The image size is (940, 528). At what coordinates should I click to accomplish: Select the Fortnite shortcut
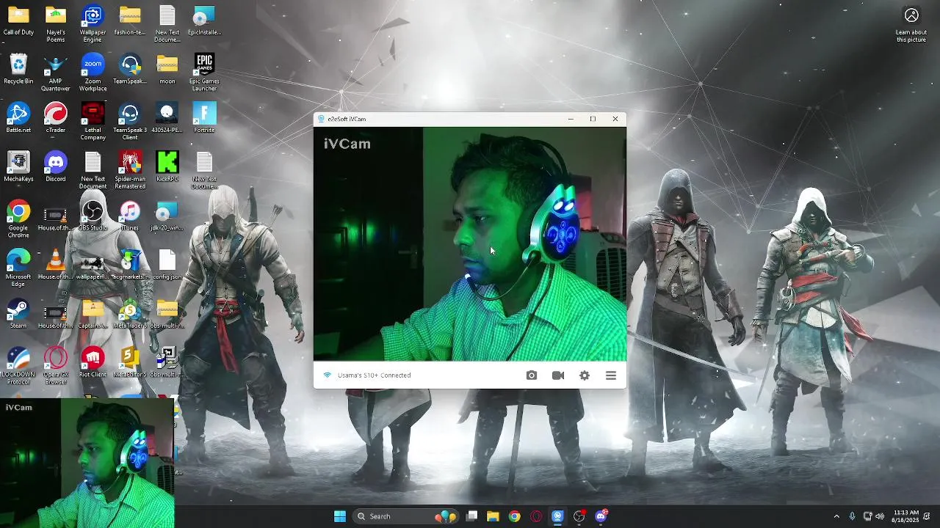click(x=204, y=119)
